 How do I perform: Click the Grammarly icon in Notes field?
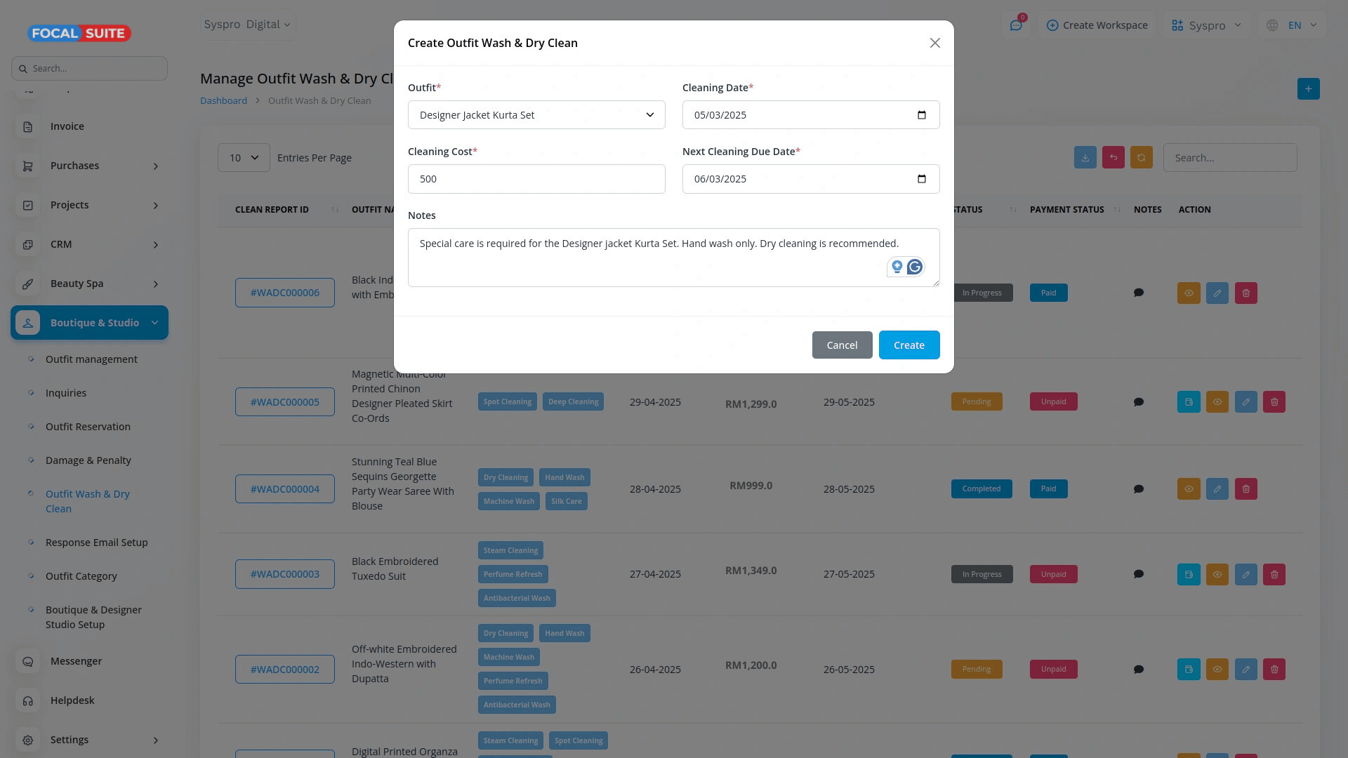point(914,267)
